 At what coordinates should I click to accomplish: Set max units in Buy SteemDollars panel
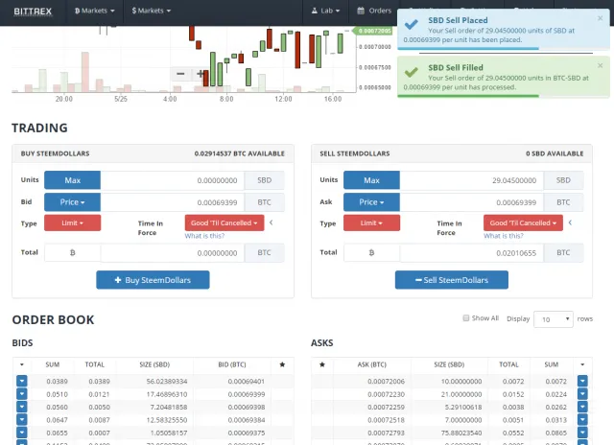coord(73,180)
